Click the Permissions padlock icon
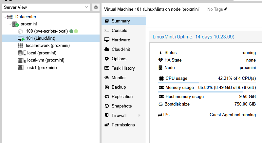 coord(106,125)
